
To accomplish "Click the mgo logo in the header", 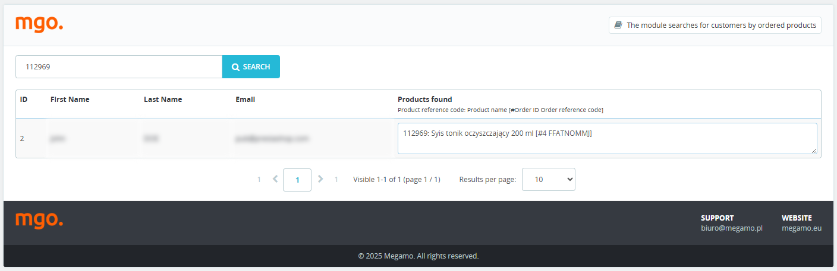I will [39, 24].
